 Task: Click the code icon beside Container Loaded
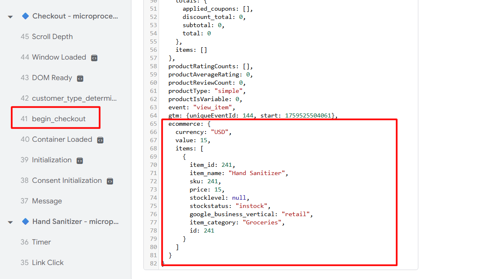point(100,140)
